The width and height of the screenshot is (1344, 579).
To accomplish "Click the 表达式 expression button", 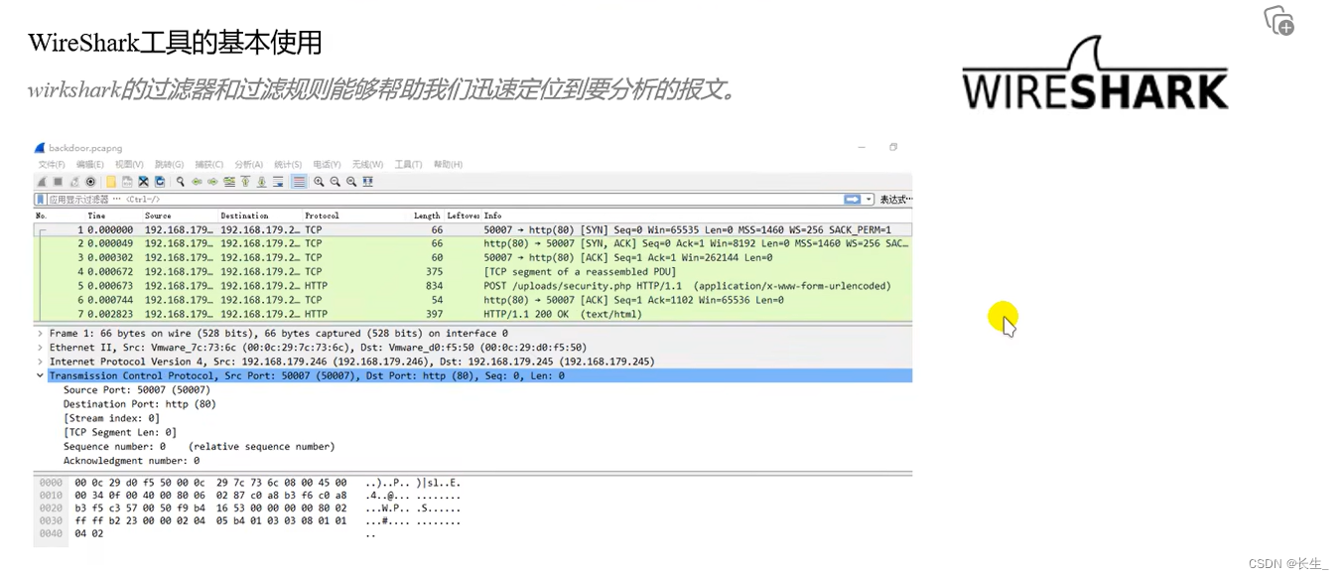I will (895, 200).
